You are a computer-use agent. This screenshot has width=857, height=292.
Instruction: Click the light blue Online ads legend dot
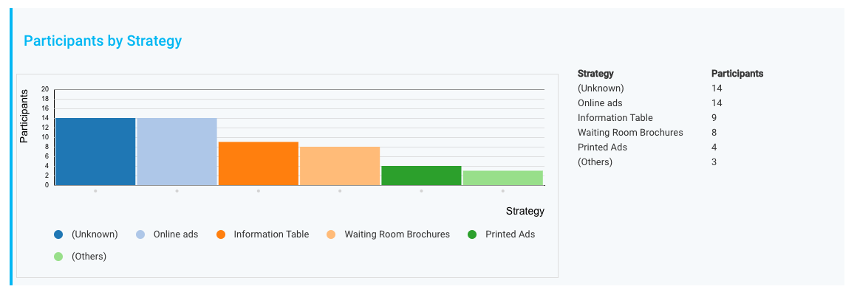(x=140, y=234)
